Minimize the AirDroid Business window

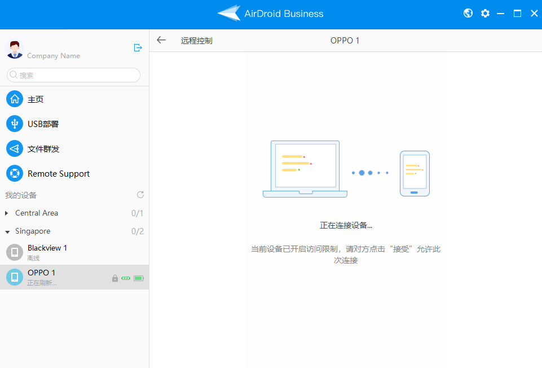500,14
